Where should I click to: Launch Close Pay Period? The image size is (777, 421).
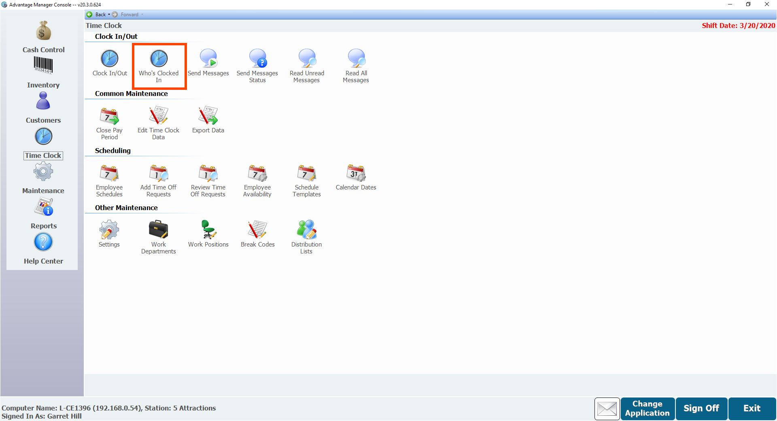click(x=109, y=116)
